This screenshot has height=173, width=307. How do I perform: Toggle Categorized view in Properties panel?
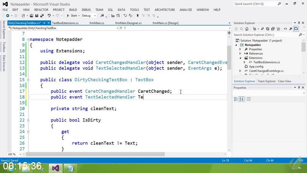pyautogui.click(x=236, y=99)
